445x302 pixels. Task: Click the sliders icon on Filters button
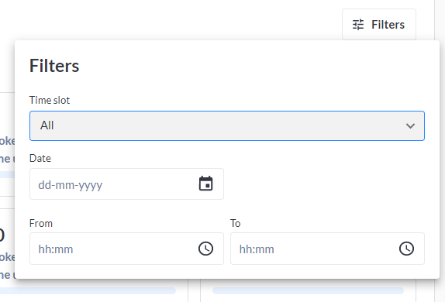(x=358, y=25)
